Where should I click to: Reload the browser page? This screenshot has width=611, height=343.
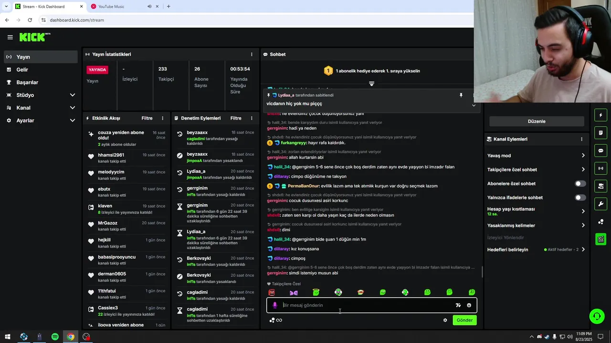point(30,20)
